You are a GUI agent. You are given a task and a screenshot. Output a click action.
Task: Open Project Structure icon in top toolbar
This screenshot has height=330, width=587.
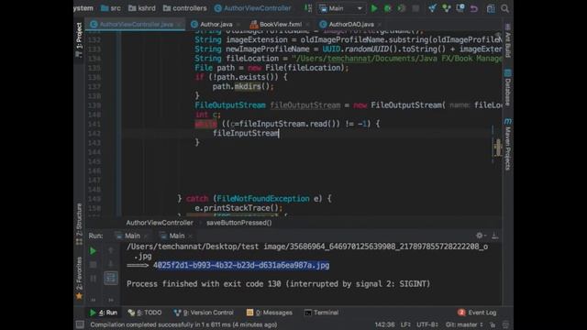(491, 8)
